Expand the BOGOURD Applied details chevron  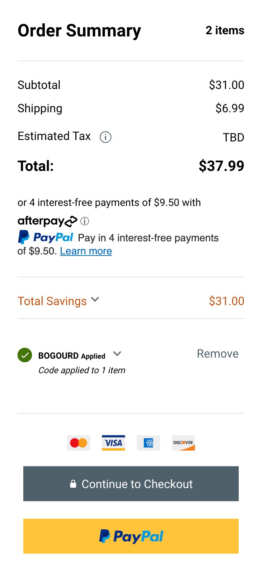(x=117, y=354)
